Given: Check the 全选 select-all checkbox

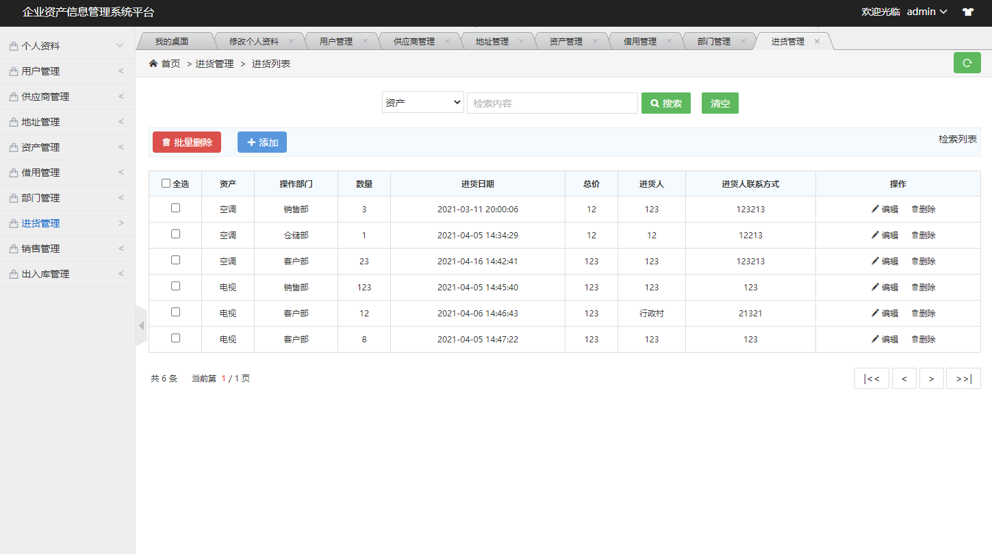Looking at the screenshot, I should point(166,183).
